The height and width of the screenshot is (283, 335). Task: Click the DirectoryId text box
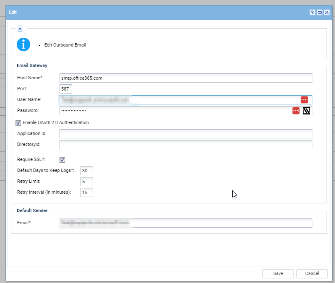click(x=186, y=145)
